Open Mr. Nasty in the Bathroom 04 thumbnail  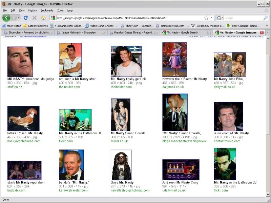[x=75, y=120]
